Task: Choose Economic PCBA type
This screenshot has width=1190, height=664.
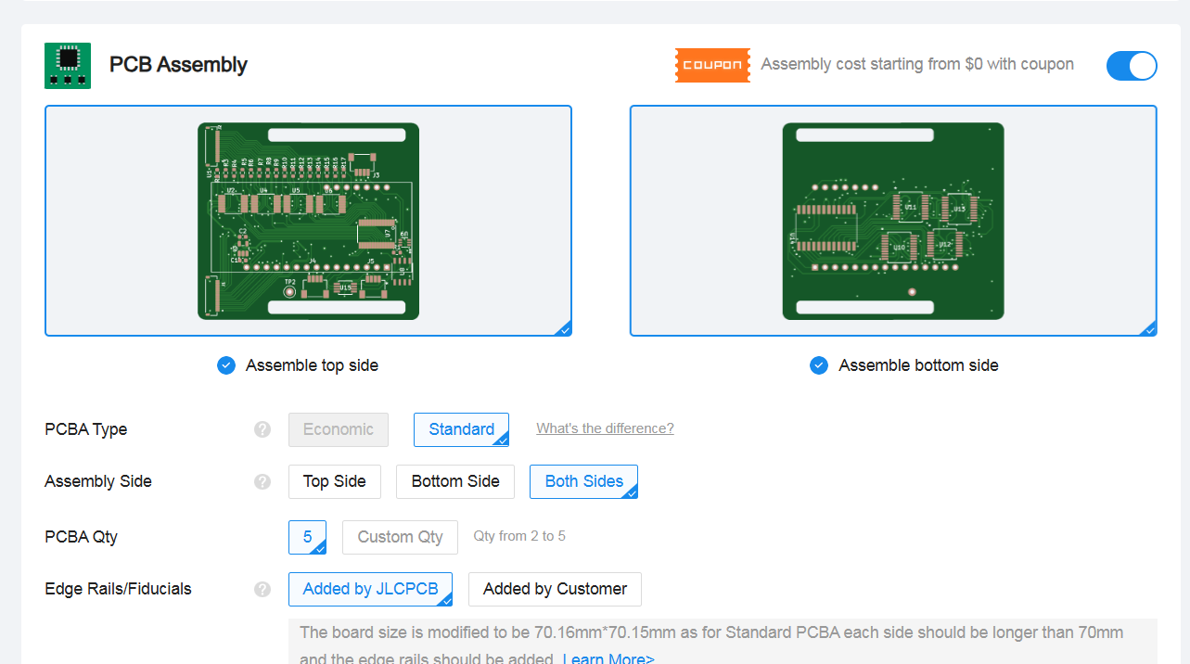Action: pyautogui.click(x=338, y=429)
